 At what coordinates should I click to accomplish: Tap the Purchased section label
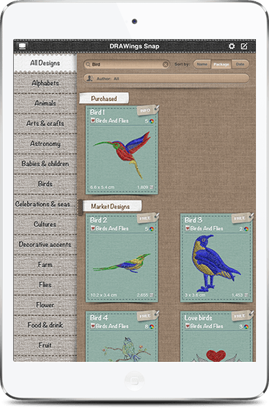coord(104,98)
